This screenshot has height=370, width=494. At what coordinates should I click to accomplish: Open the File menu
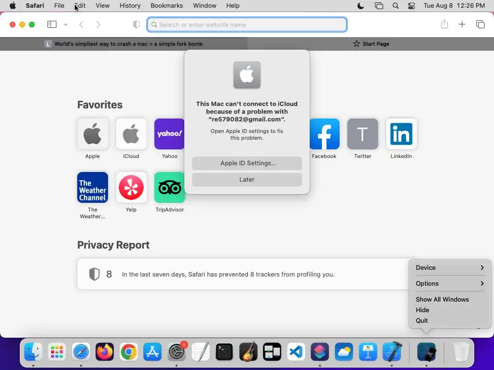59,6
